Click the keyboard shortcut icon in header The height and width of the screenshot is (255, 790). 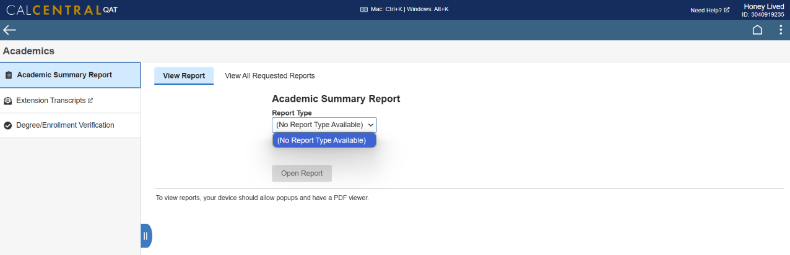coord(363,10)
